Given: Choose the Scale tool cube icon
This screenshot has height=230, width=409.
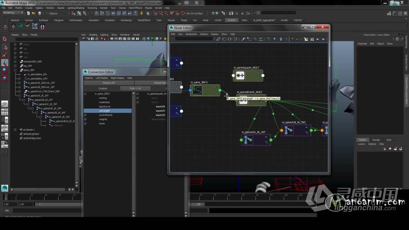Looking at the screenshot, I should [5, 78].
